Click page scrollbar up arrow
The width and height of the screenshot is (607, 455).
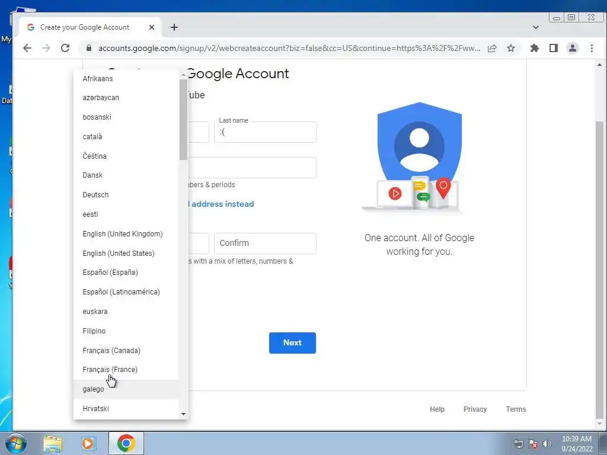pyautogui.click(x=600, y=65)
